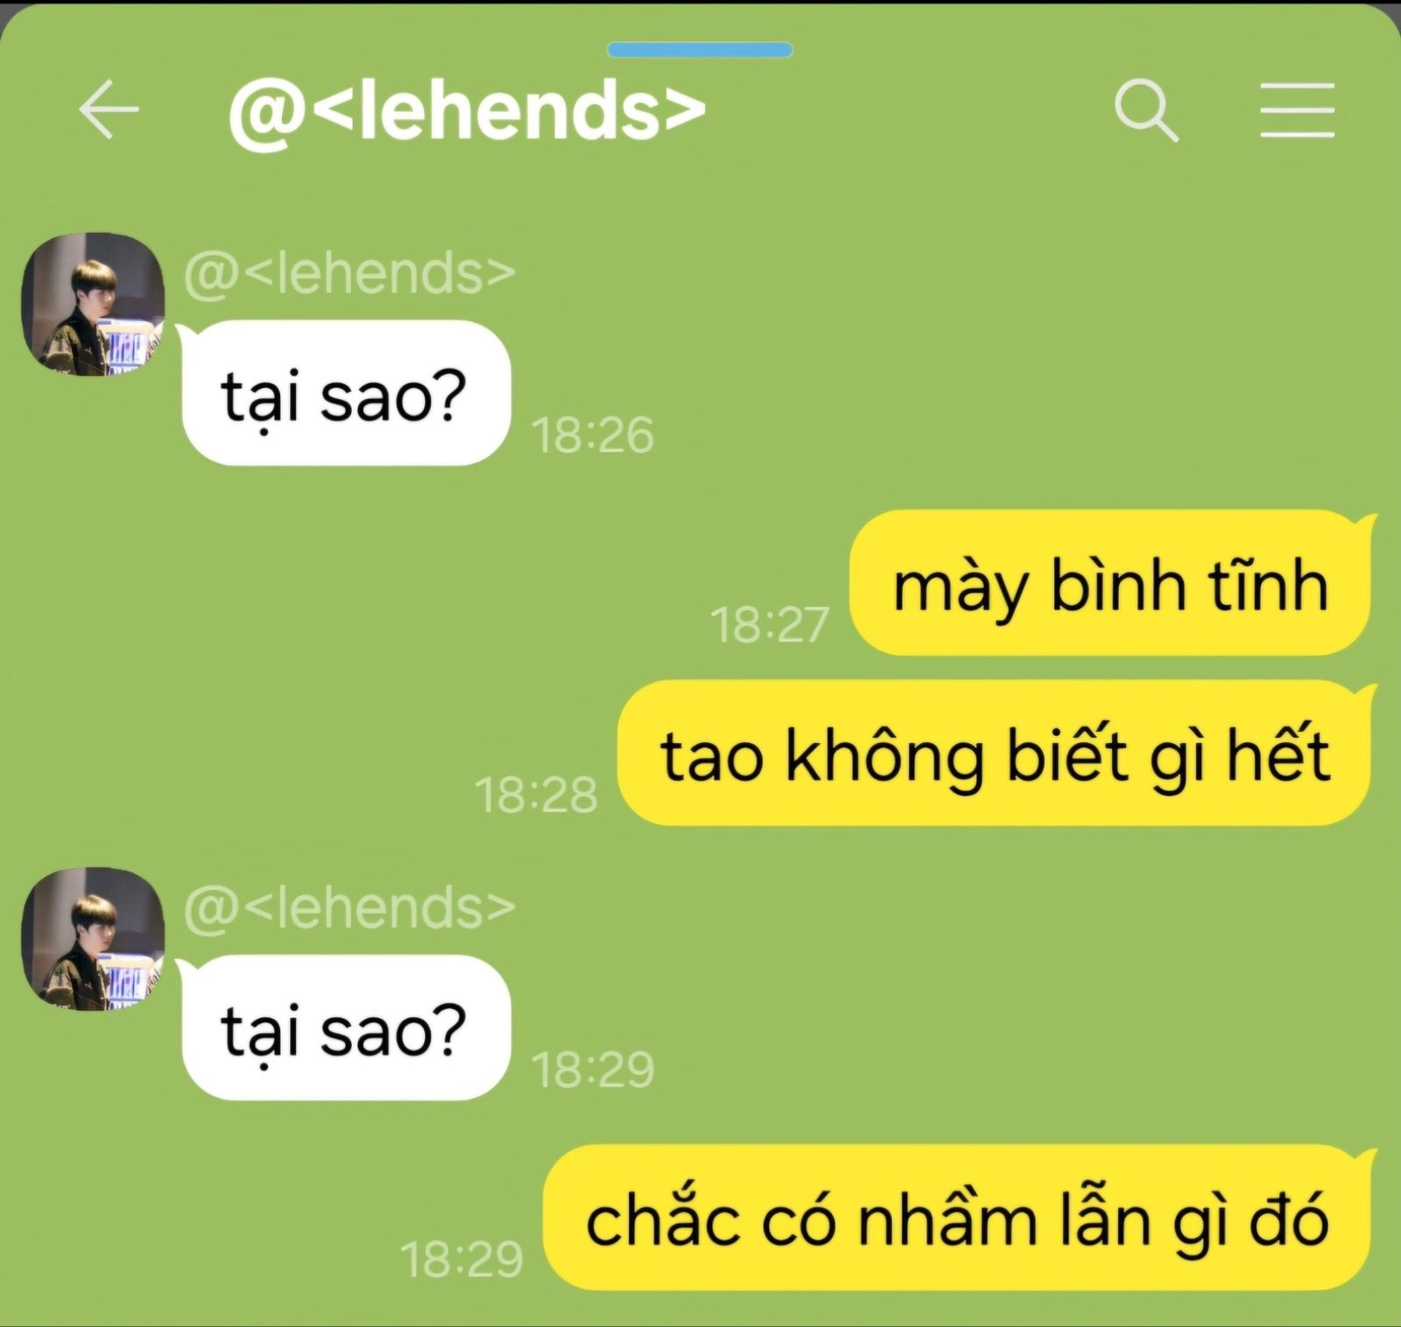Select the 'chắc có nhầm lẫn gì đó' bubble
1401x1327 pixels.
point(957,1218)
